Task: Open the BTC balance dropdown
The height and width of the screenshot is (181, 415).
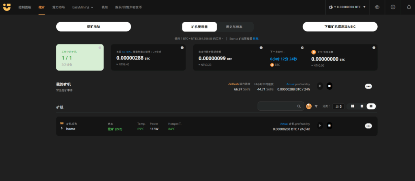Action: (348, 7)
